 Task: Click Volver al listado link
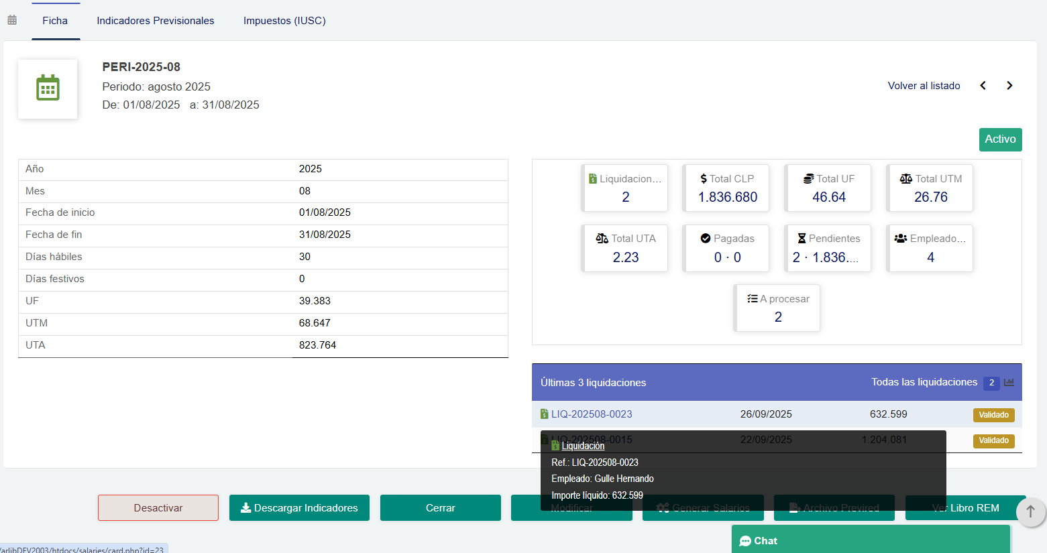924,86
